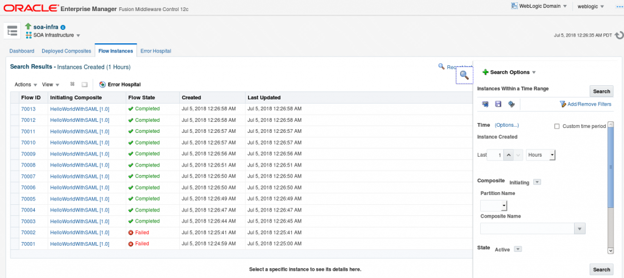Open HelloWorldWithSAML link for flow 70001

pyautogui.click(x=80, y=244)
